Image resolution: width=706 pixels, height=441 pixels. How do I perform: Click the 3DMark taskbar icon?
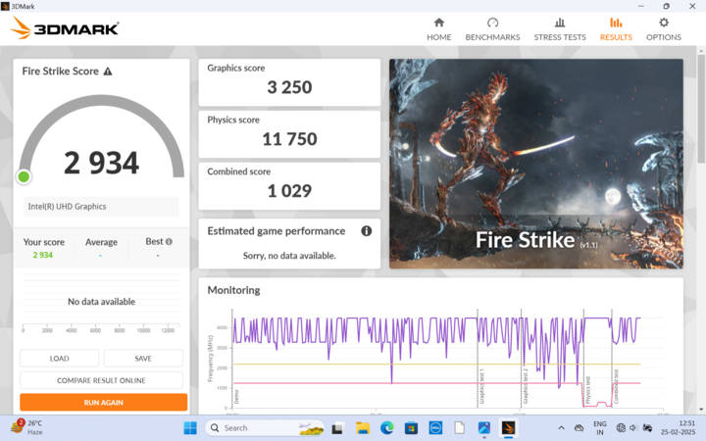[x=508, y=428]
